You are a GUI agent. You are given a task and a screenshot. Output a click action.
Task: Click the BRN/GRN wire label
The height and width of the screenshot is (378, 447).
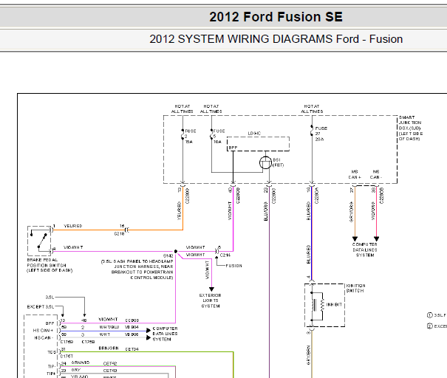[x=109, y=348]
